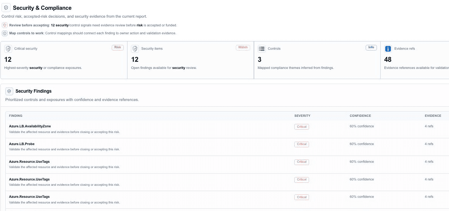The image size is (449, 211).
Task: Click validation note under Azure.LB.Probe
Action: pyautogui.click(x=65, y=149)
